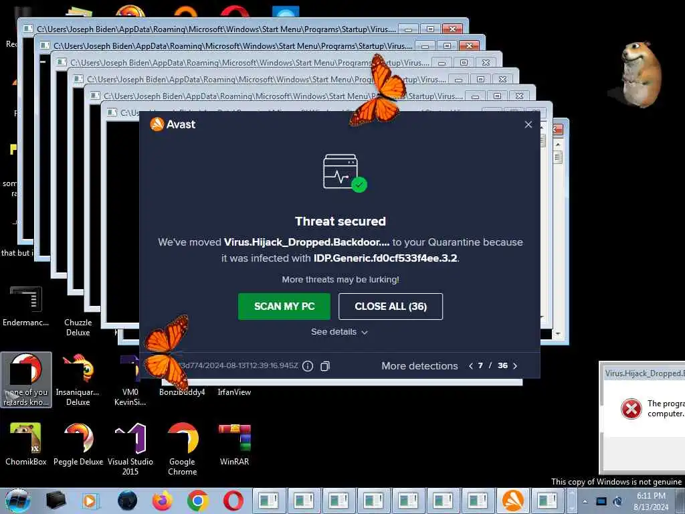Viewport: 685px width, 514px height.
Task: Close the Avast threat popup with the X
Action: pyautogui.click(x=528, y=124)
